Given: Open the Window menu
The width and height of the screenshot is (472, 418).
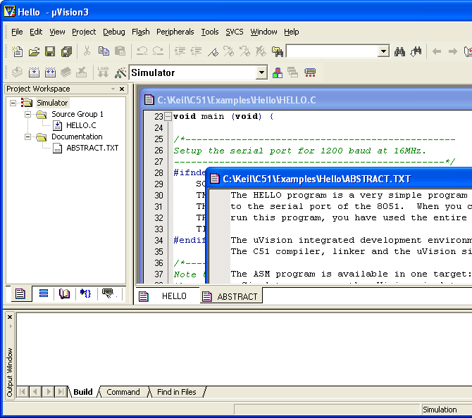Looking at the screenshot, I should click(x=263, y=32).
